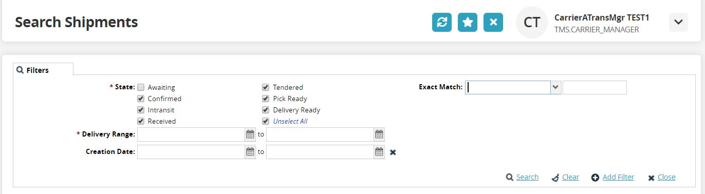Open Creation Date end calendar picker

tap(379, 152)
